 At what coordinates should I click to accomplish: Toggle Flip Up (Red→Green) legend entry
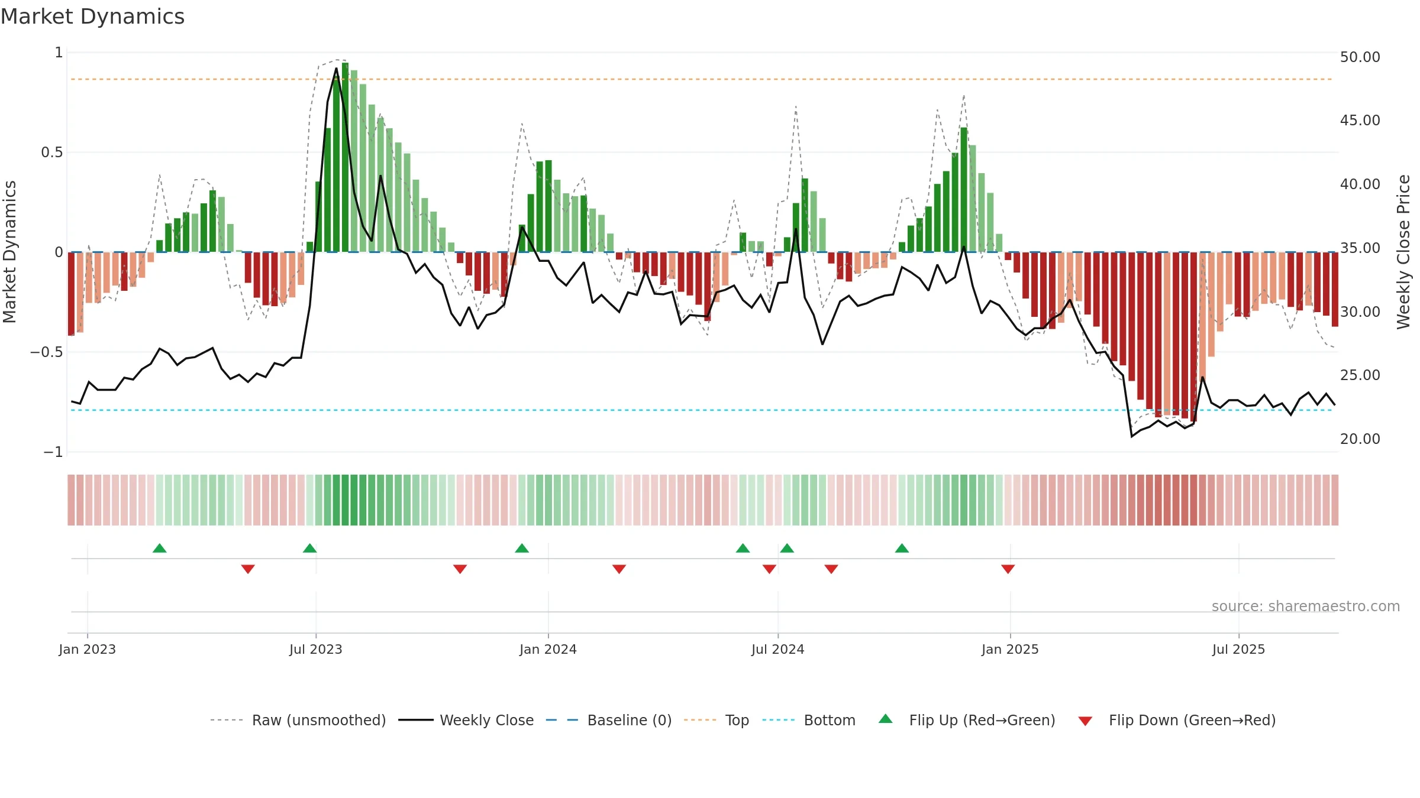coord(967,720)
